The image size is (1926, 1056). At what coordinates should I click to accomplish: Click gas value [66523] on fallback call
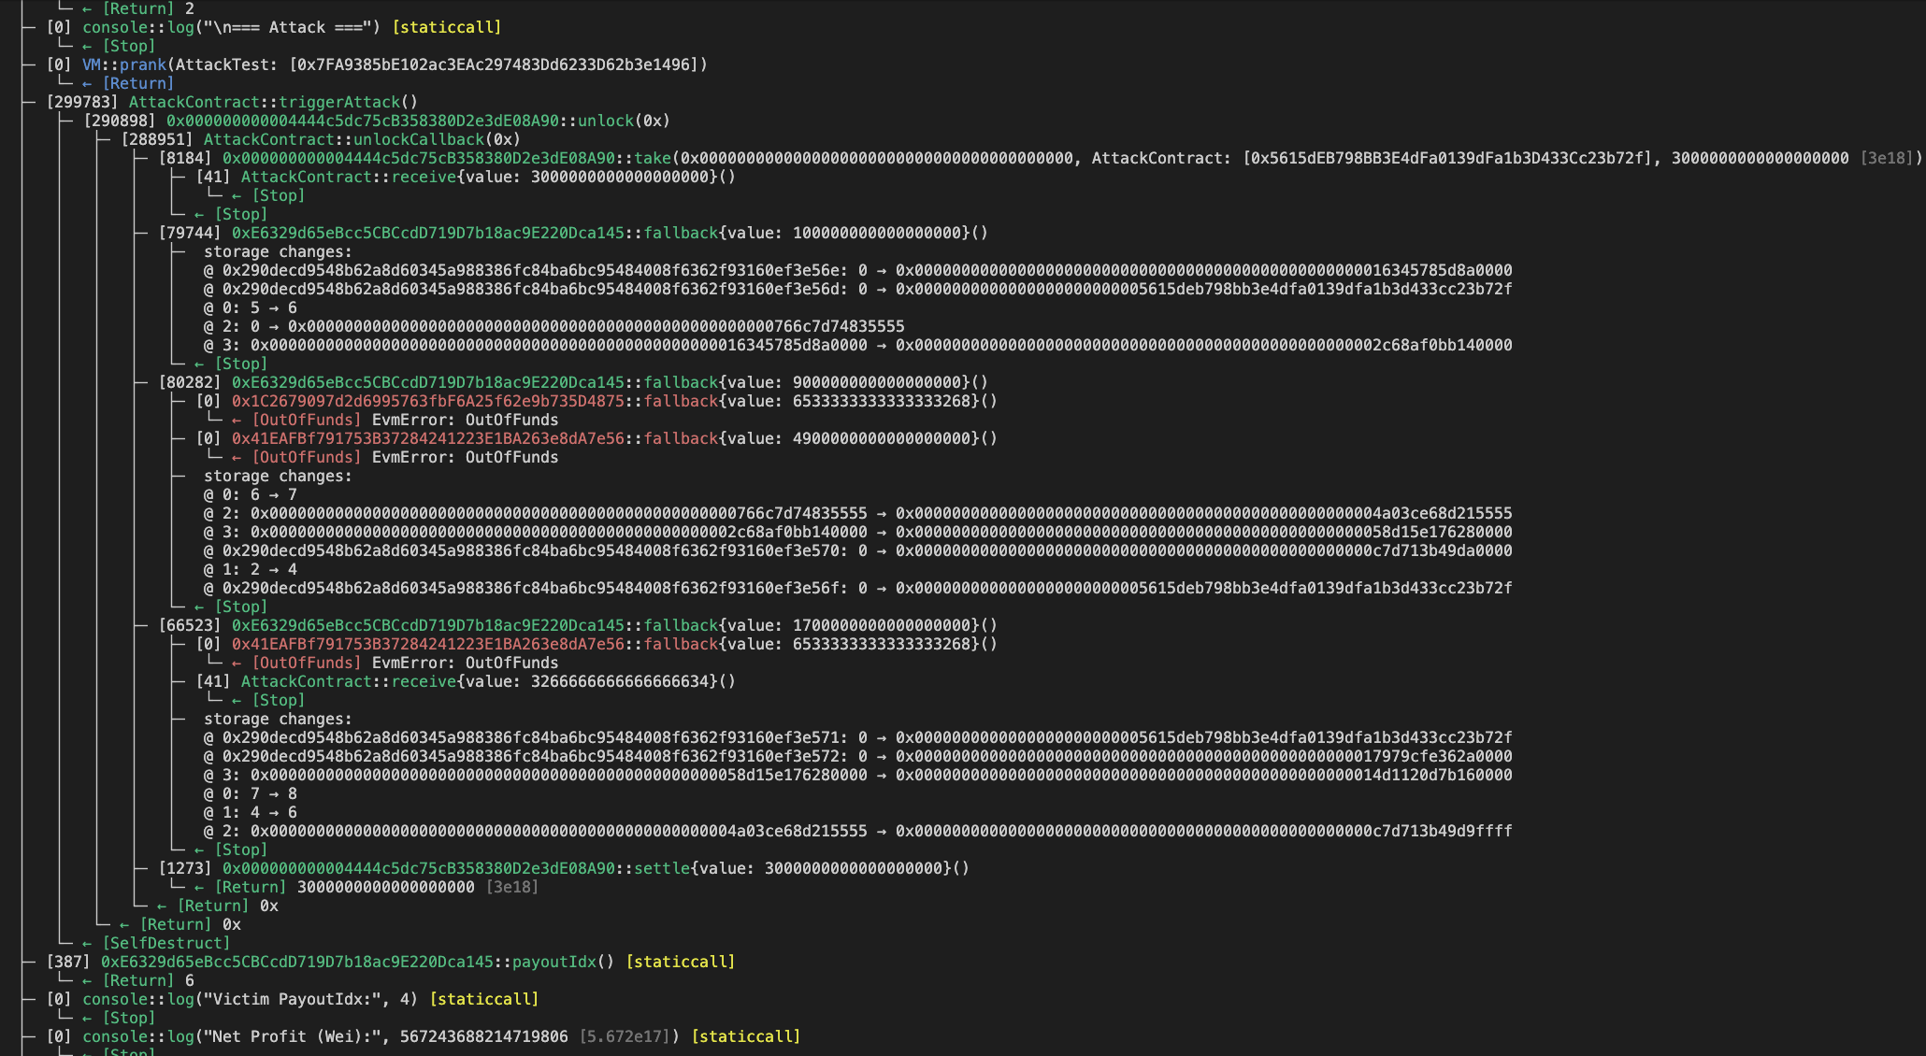click(190, 625)
